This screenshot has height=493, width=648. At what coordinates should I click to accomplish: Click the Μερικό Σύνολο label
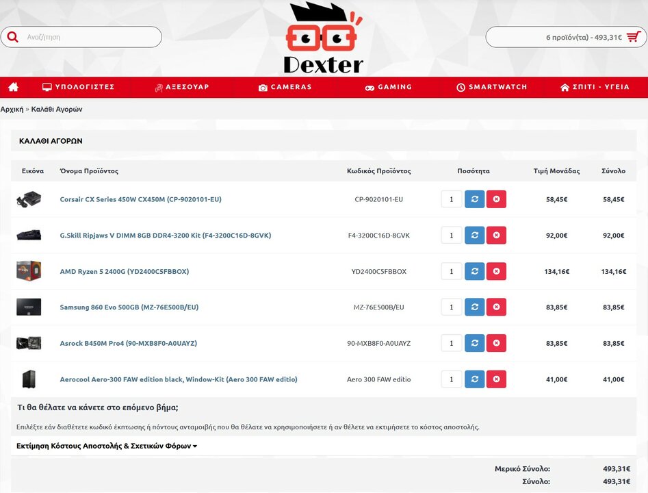coord(522,469)
